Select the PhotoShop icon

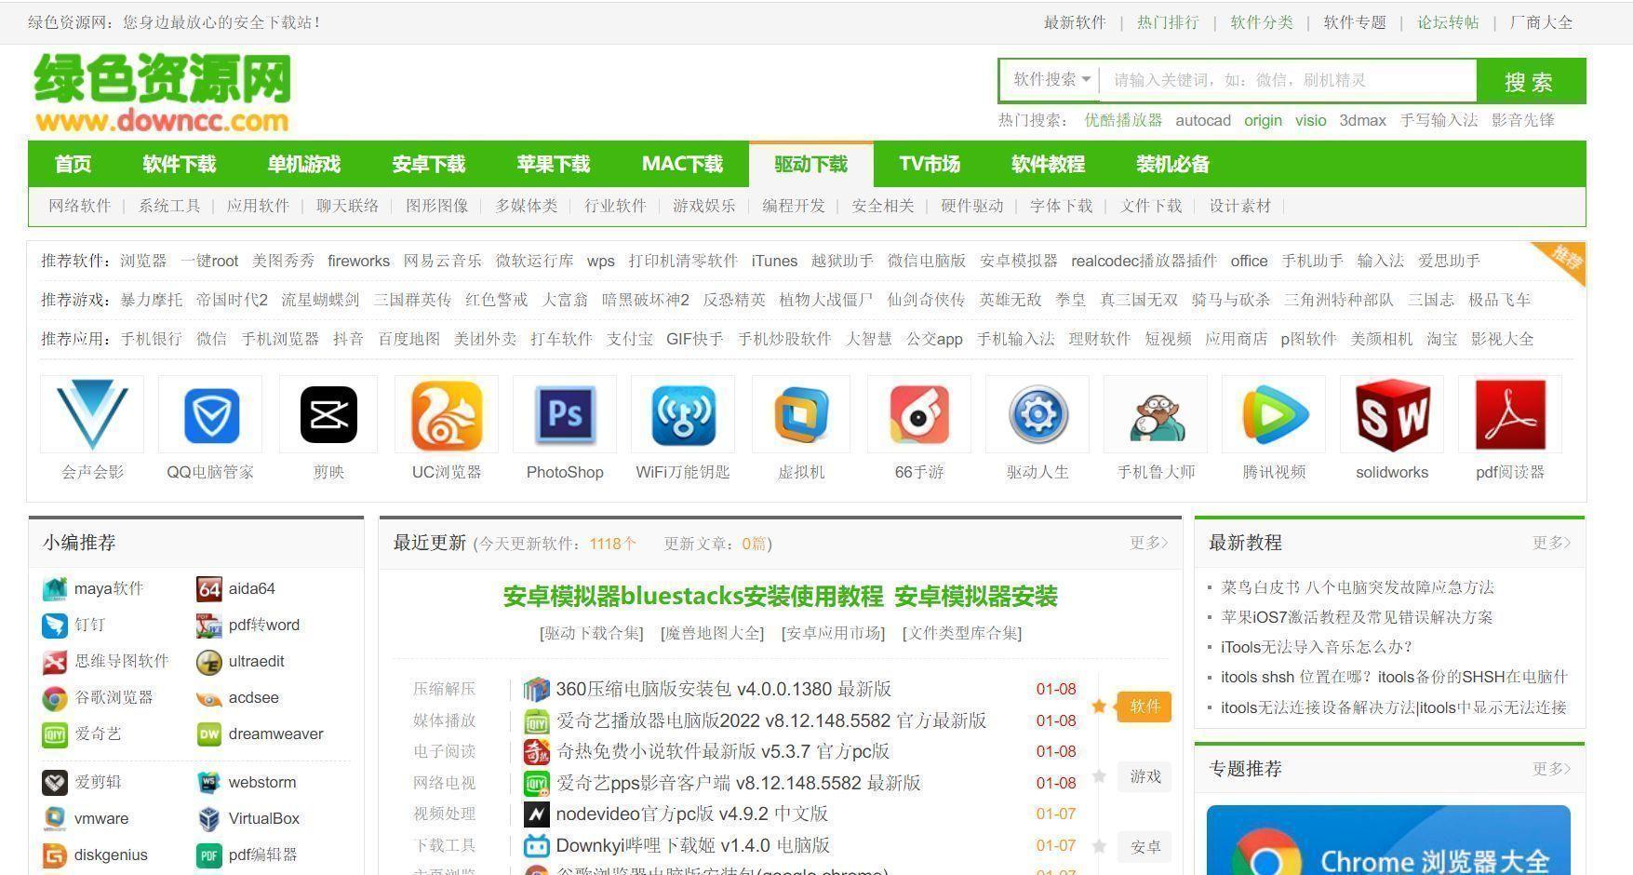565,414
